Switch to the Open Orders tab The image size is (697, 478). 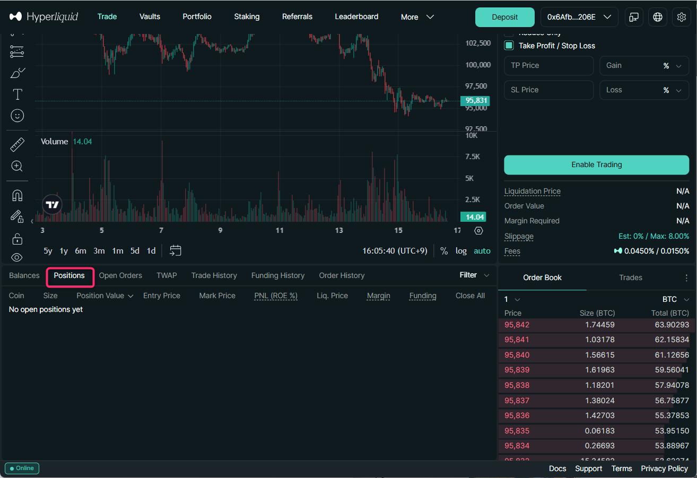pyautogui.click(x=120, y=275)
